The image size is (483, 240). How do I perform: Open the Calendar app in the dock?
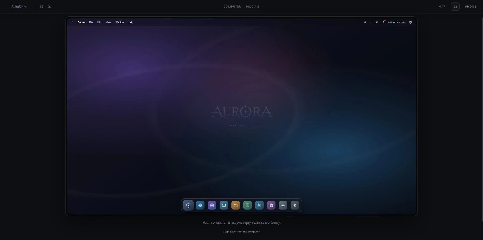pos(259,205)
